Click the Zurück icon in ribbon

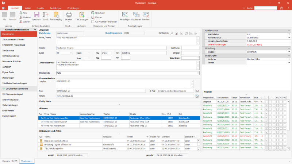tap(46, 15)
